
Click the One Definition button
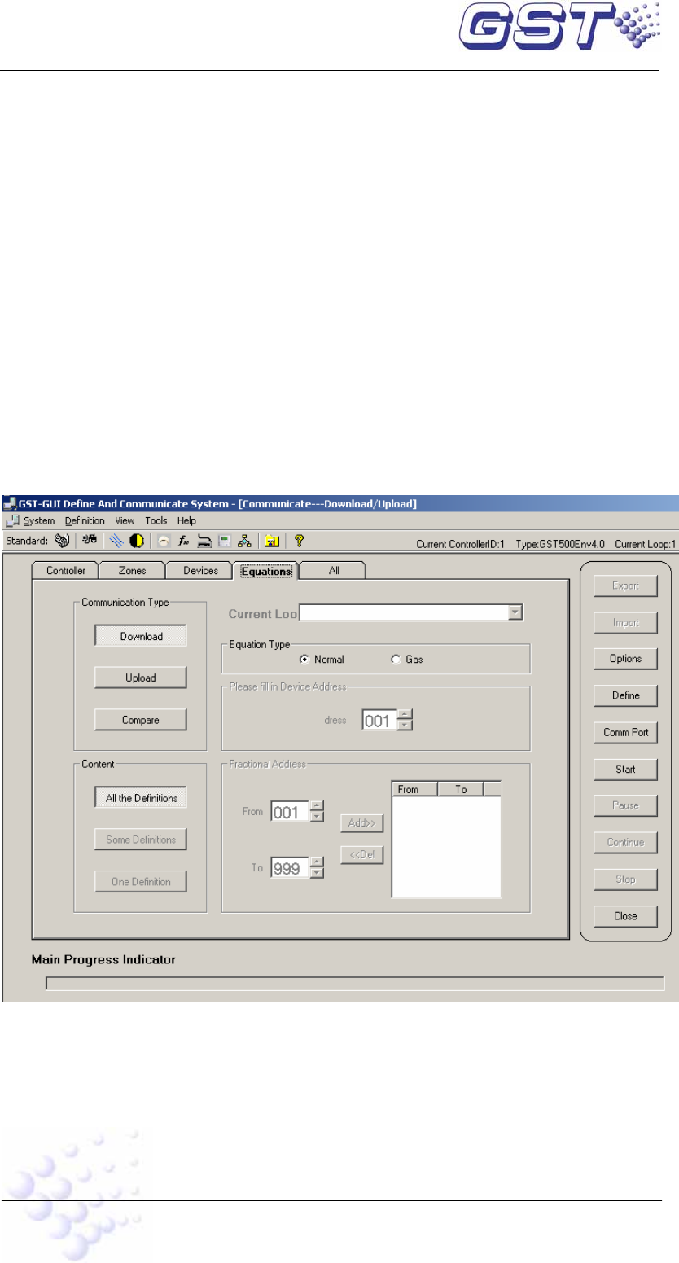click(141, 881)
